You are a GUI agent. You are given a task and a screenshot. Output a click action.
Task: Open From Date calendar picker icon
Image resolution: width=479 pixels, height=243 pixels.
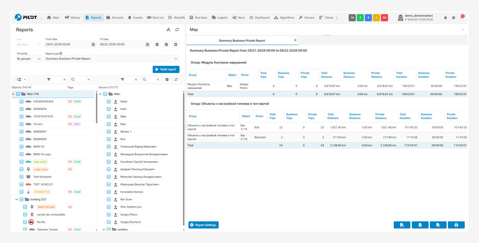click(93, 44)
